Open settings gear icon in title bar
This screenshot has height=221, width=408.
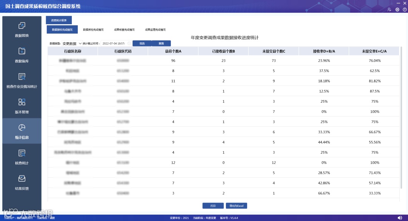(x=397, y=9)
